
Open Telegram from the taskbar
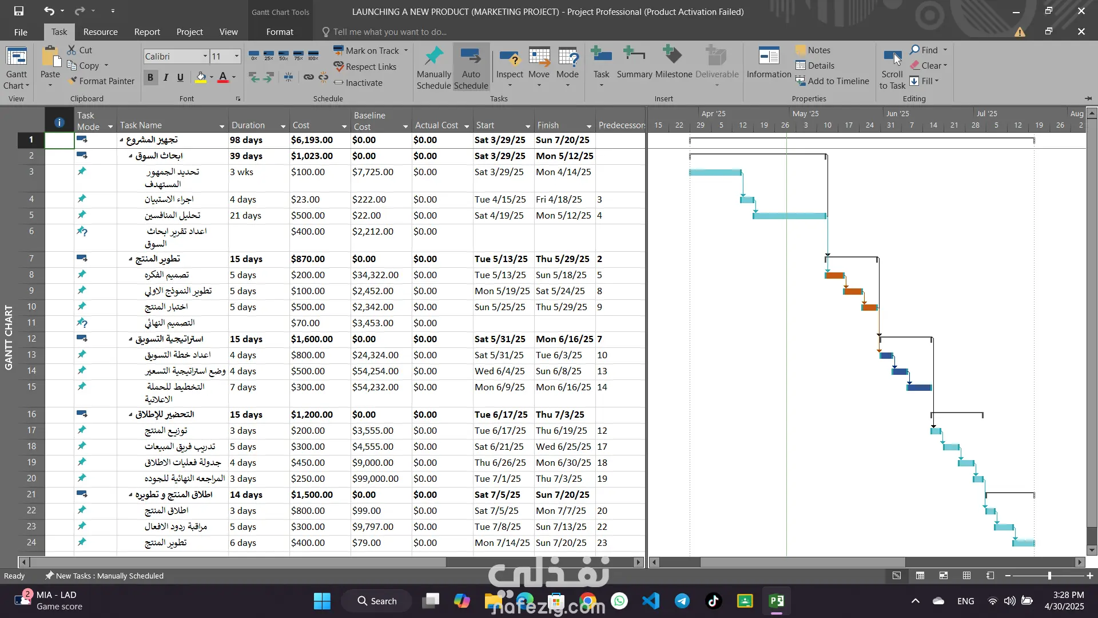(682, 601)
